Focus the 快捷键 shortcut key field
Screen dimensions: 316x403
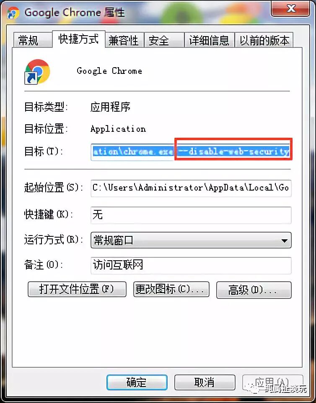191,215
